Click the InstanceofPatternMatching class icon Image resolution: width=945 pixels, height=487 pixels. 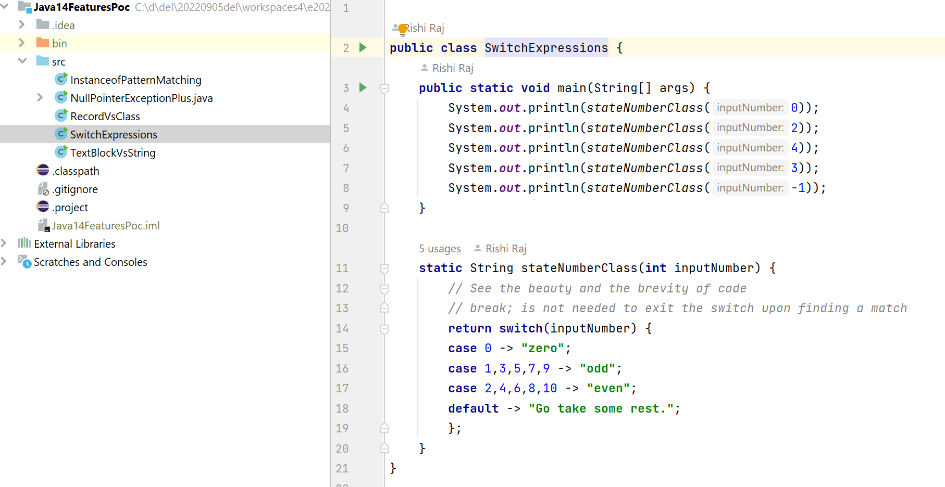(61, 80)
